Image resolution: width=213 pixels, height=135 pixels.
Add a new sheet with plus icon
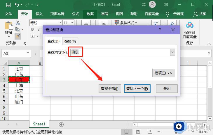pyautogui.click(x=61, y=125)
